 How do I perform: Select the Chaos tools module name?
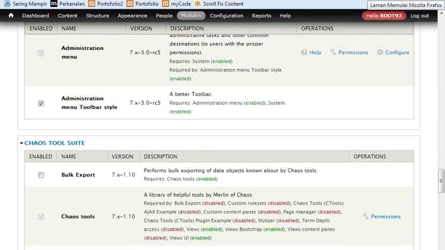tap(78, 216)
